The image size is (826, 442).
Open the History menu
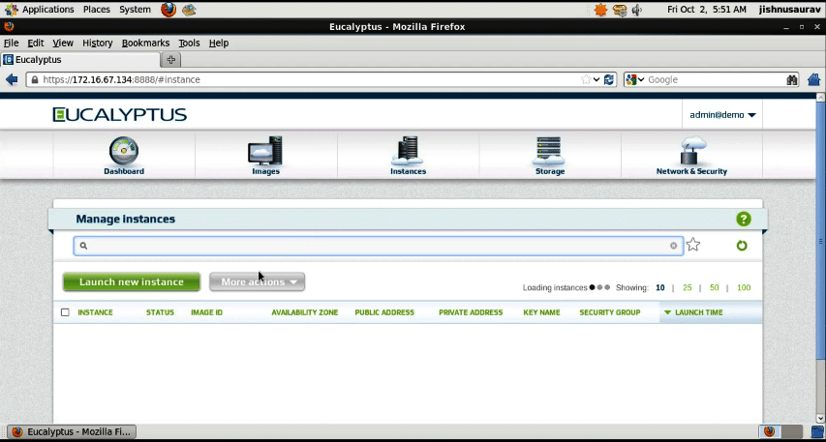pyautogui.click(x=97, y=43)
